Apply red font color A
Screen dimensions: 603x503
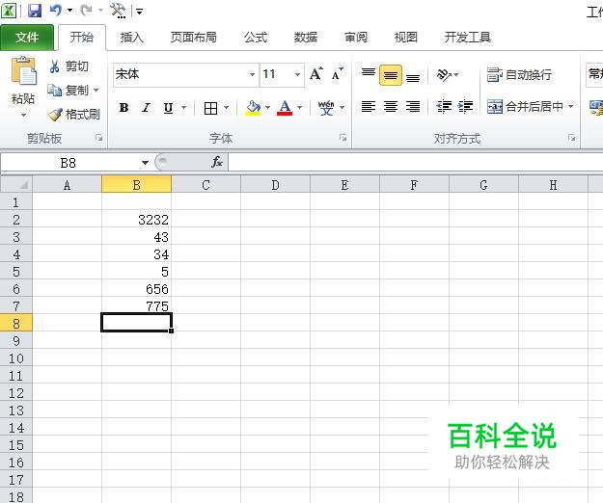pyautogui.click(x=285, y=108)
